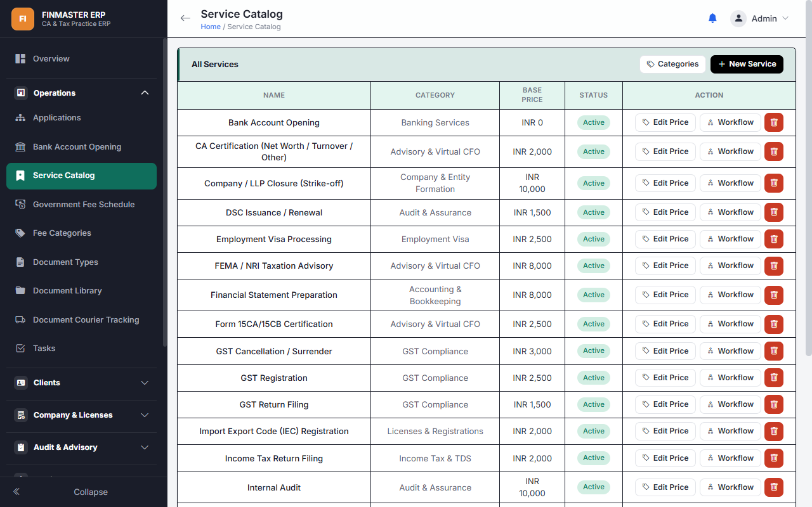Viewport: 812px width, 507px height.
Task: Click the FinMaster ERP logo
Action: 23,18
